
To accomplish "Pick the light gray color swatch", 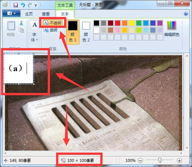I will tap(104, 30).
